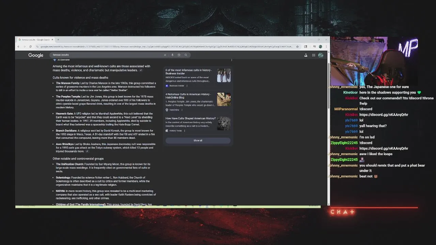Open more options beside HeinOnline source
Viewport: 436px width, 245px height.
click(x=182, y=110)
